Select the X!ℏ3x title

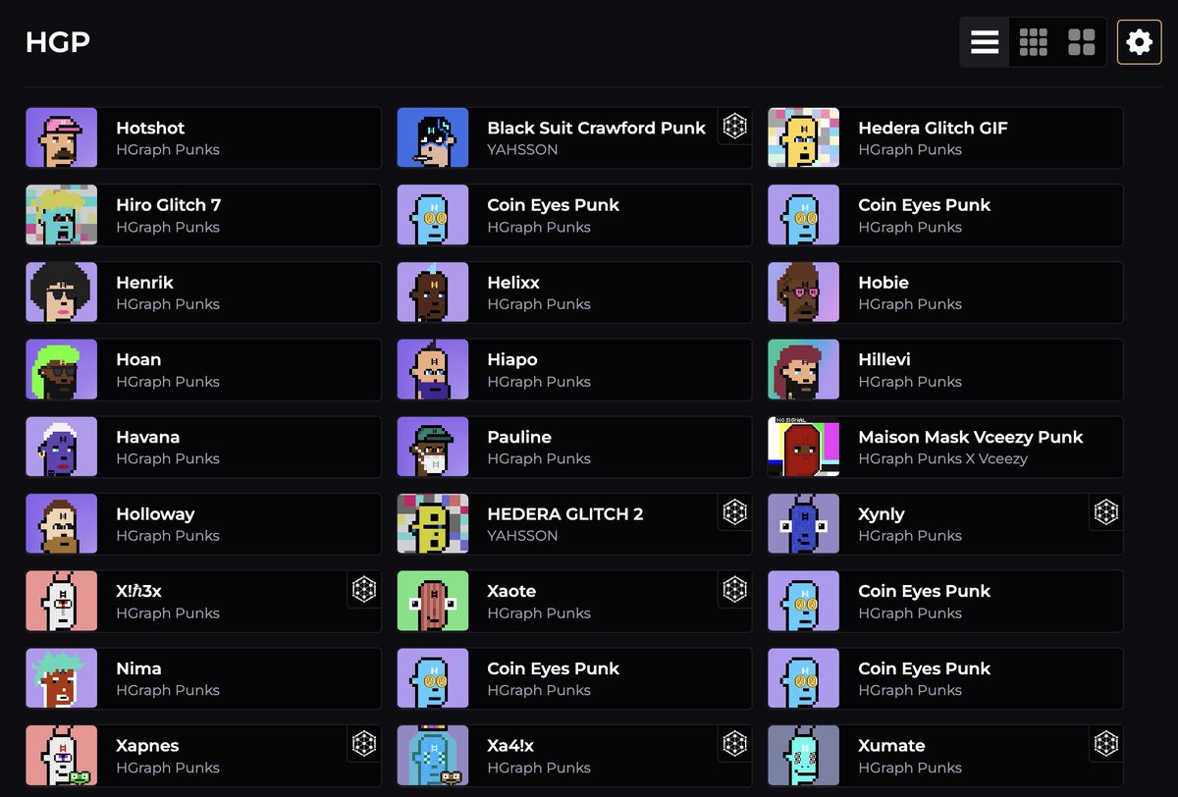click(138, 592)
